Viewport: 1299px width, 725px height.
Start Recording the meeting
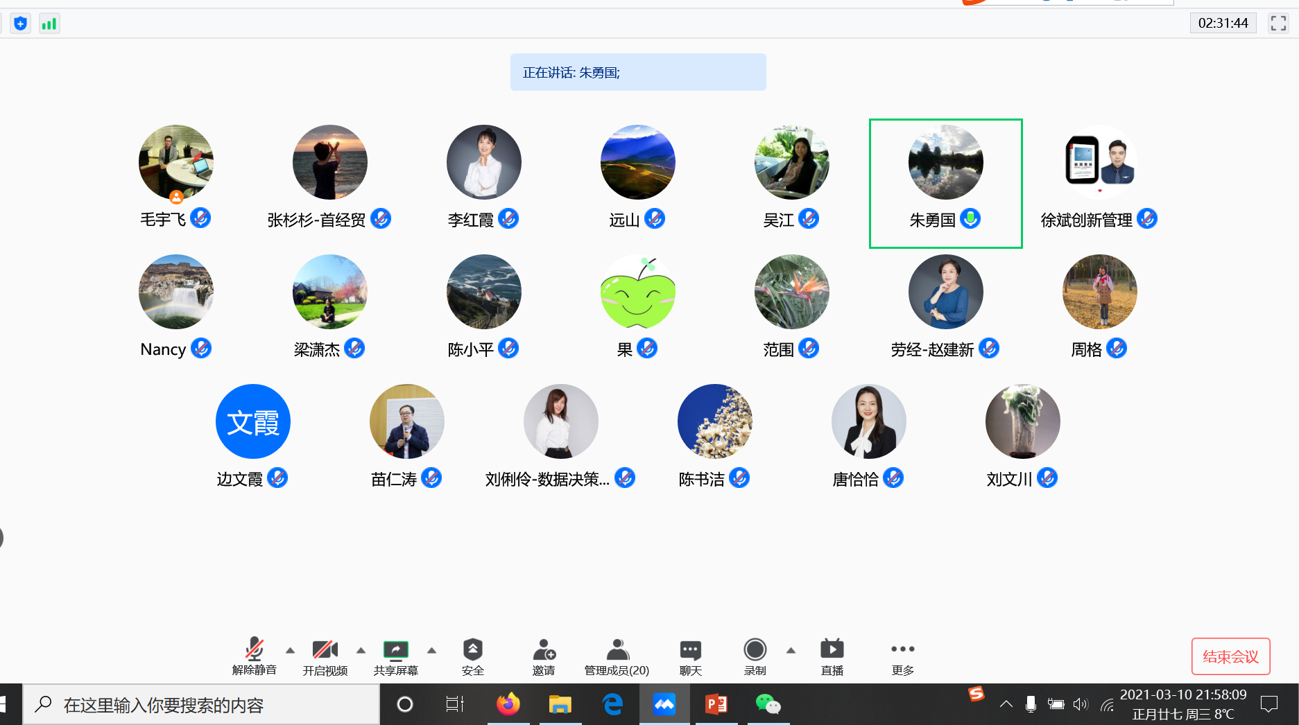[x=755, y=656]
